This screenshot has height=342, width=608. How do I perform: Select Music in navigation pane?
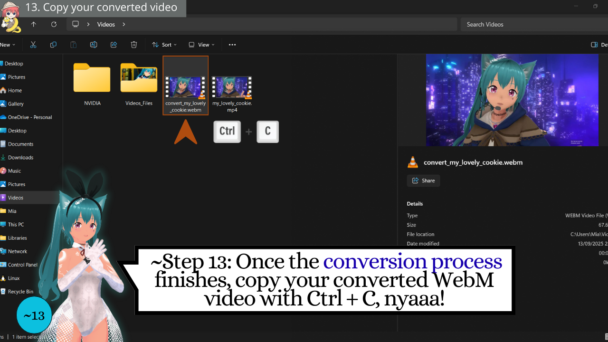coord(14,171)
